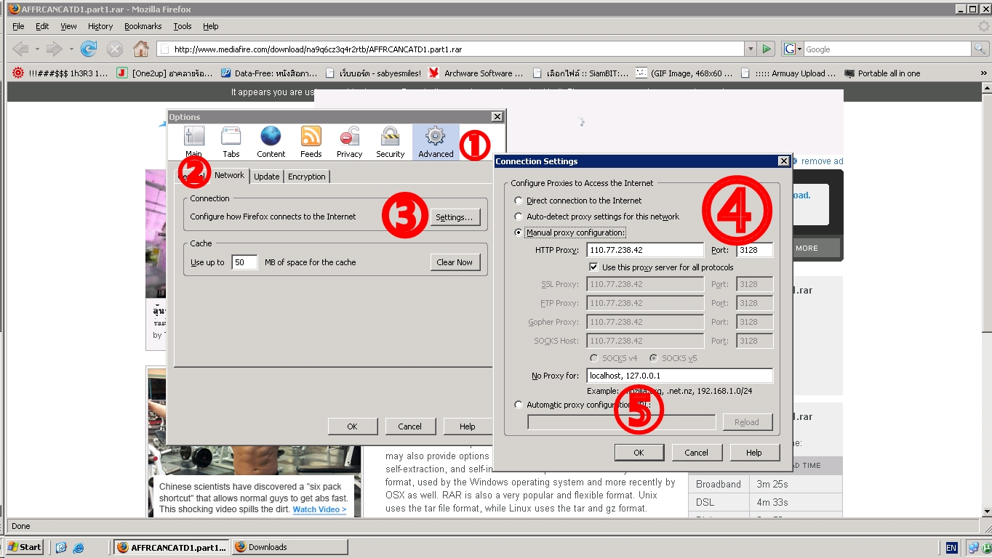Open the 'Data-Free' bookmark
The height and width of the screenshot is (558, 992).
coord(268,73)
